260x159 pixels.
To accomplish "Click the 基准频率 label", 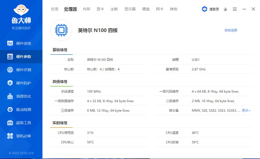I will pos(172,69).
